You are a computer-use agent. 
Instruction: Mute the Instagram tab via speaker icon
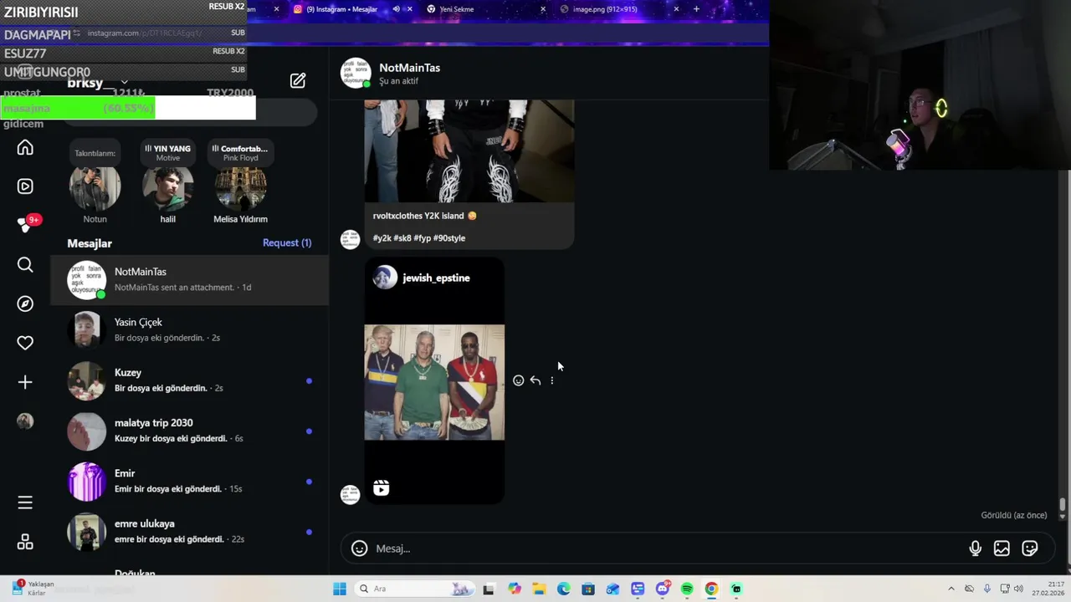point(397,9)
